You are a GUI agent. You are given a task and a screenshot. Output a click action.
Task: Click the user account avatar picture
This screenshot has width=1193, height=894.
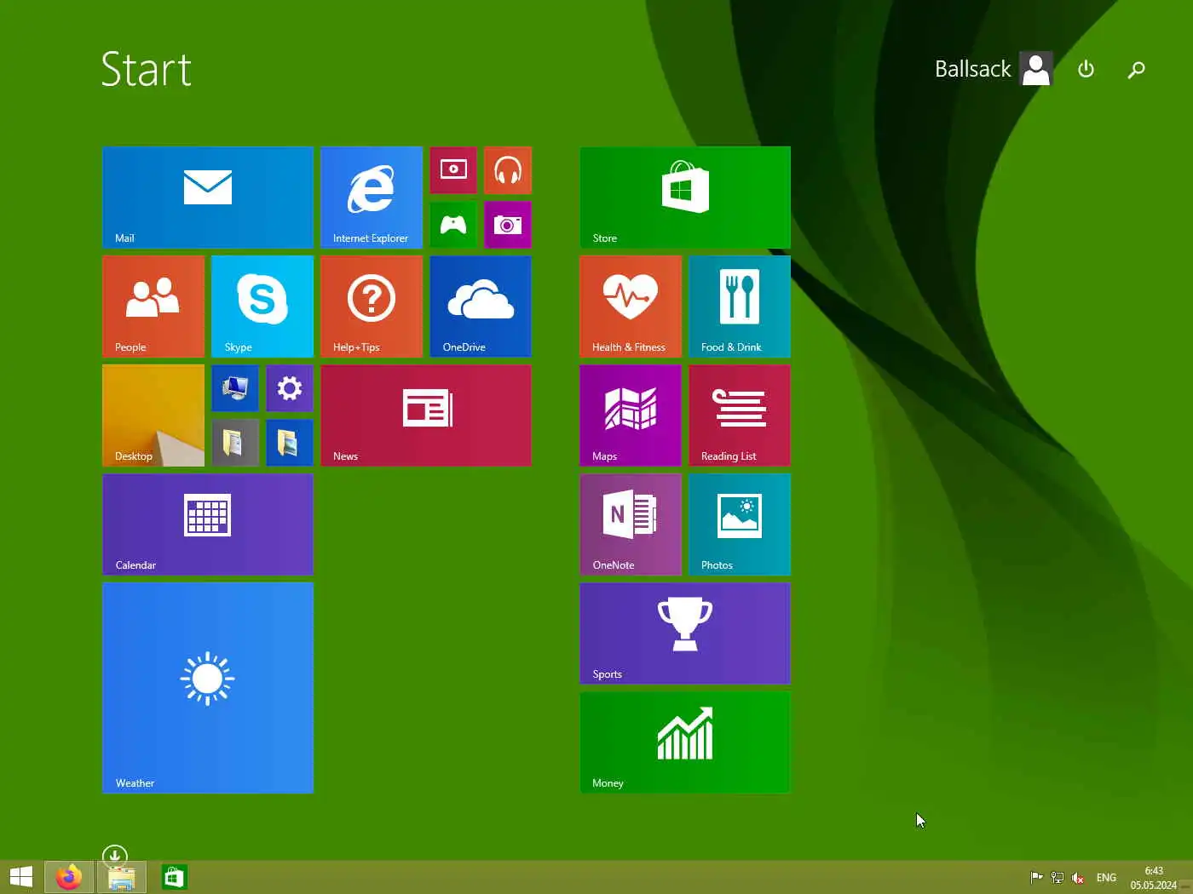[x=1036, y=69]
